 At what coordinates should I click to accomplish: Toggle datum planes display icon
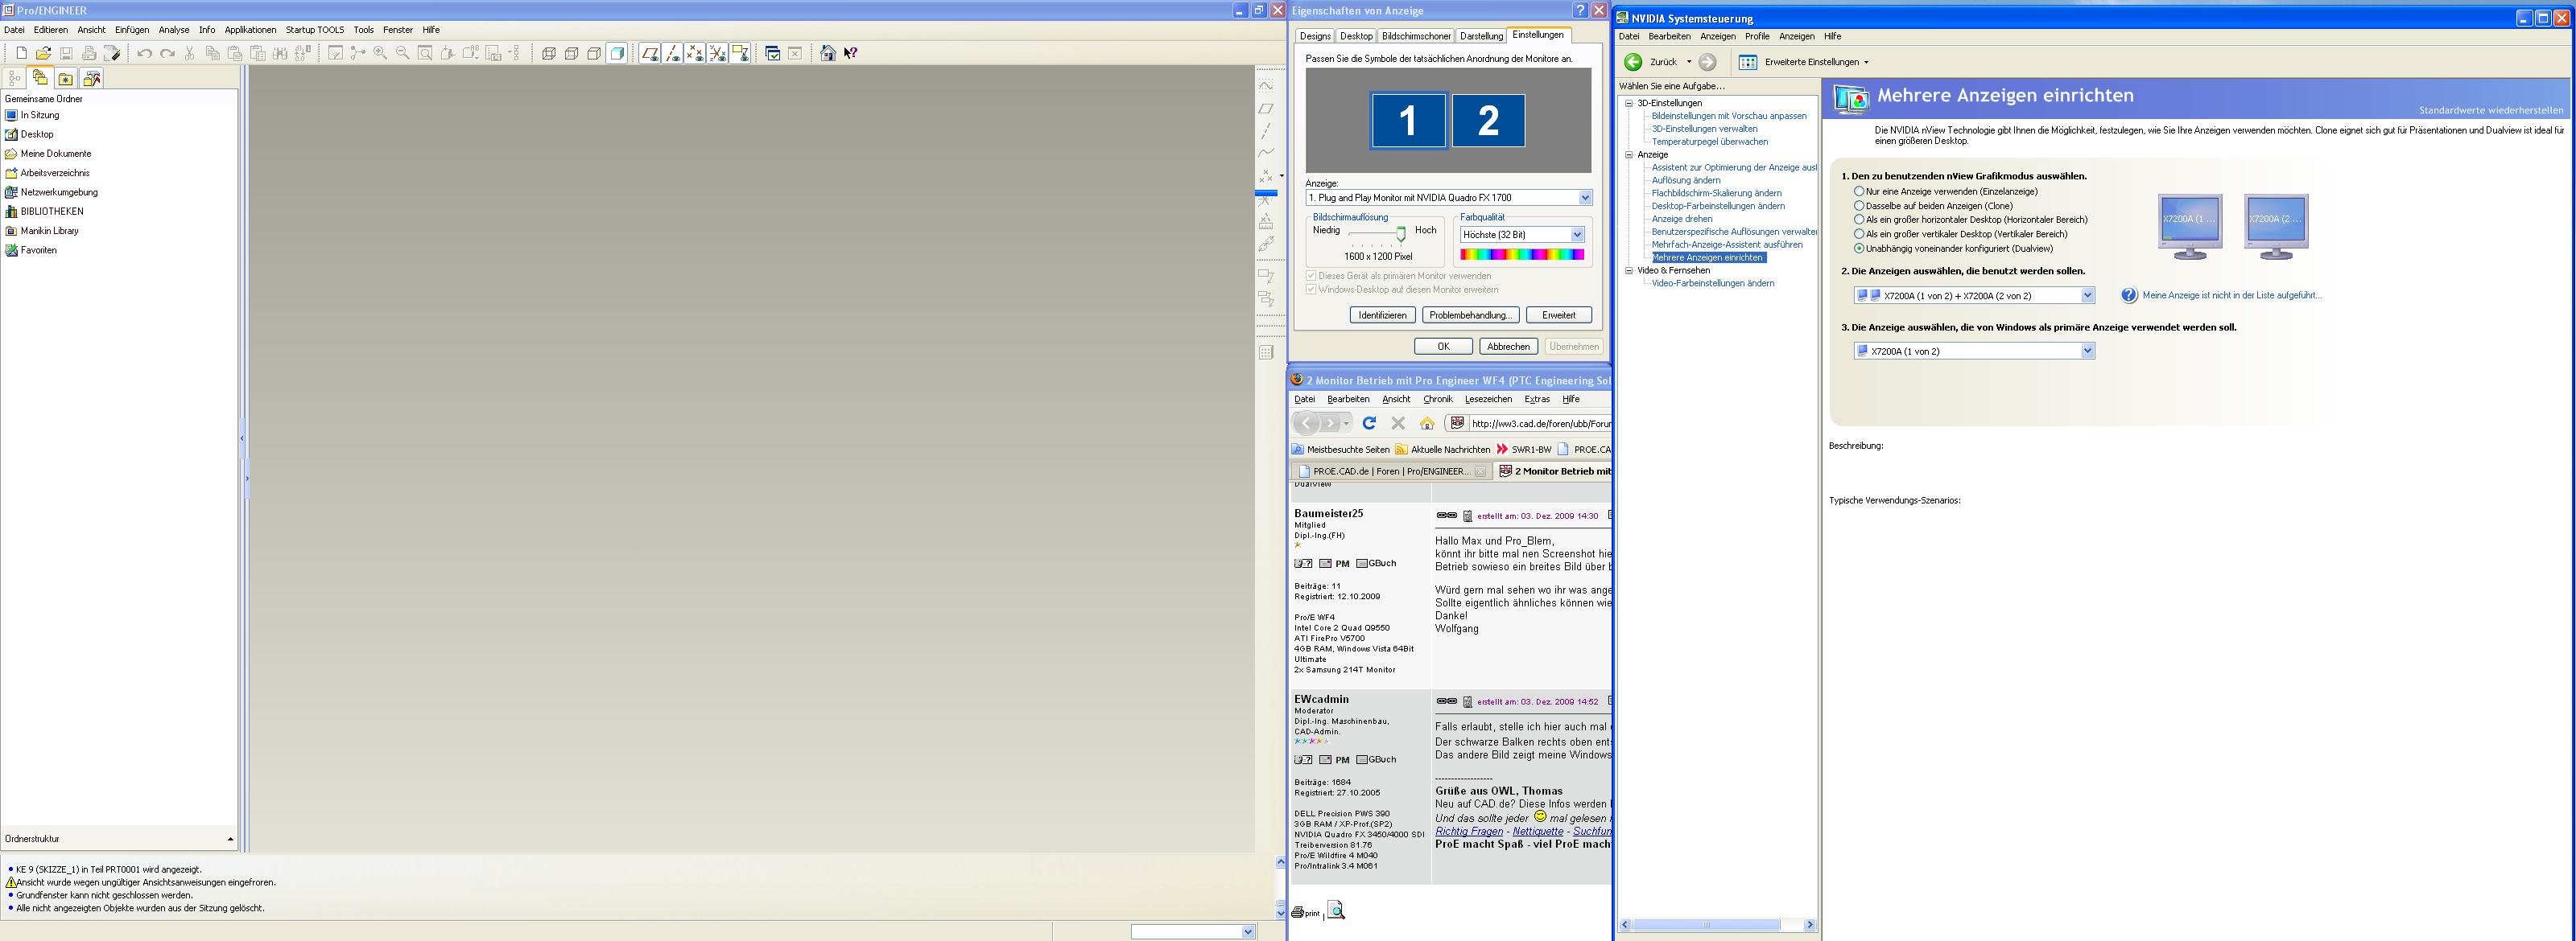[x=650, y=53]
